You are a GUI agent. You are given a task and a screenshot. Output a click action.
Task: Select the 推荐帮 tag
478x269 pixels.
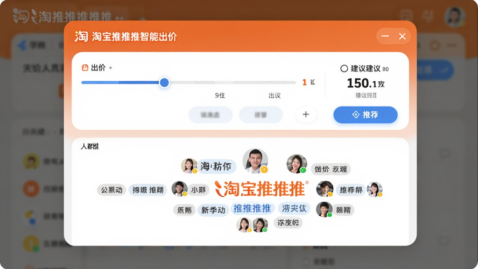[351, 190]
